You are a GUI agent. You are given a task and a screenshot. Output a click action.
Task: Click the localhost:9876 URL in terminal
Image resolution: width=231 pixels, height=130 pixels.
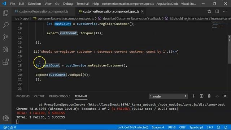coord(157,104)
